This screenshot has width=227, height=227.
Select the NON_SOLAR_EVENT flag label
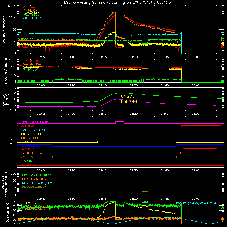tap(34, 130)
